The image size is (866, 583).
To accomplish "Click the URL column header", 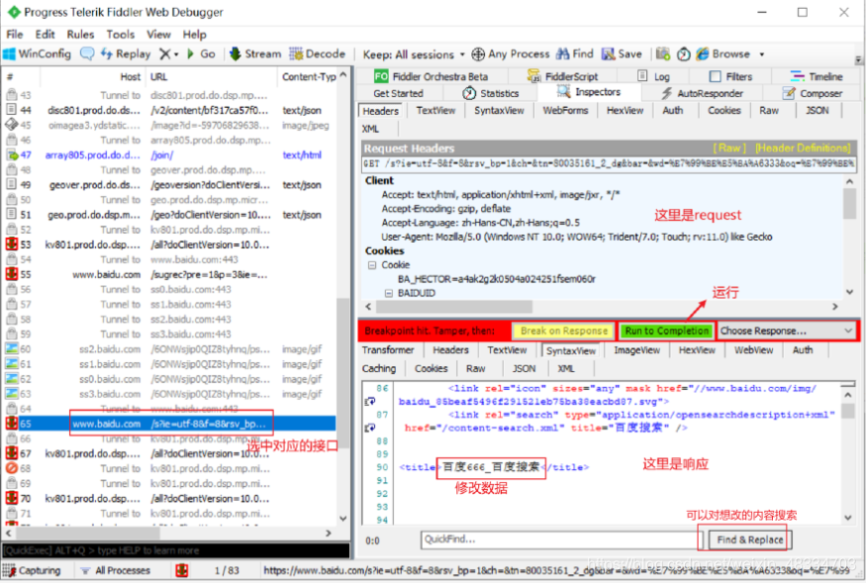I will coord(211,76).
